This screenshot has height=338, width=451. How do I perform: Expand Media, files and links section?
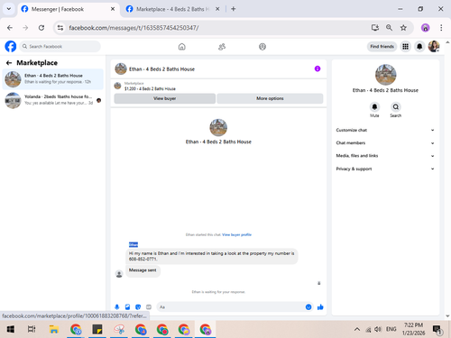[x=385, y=156]
